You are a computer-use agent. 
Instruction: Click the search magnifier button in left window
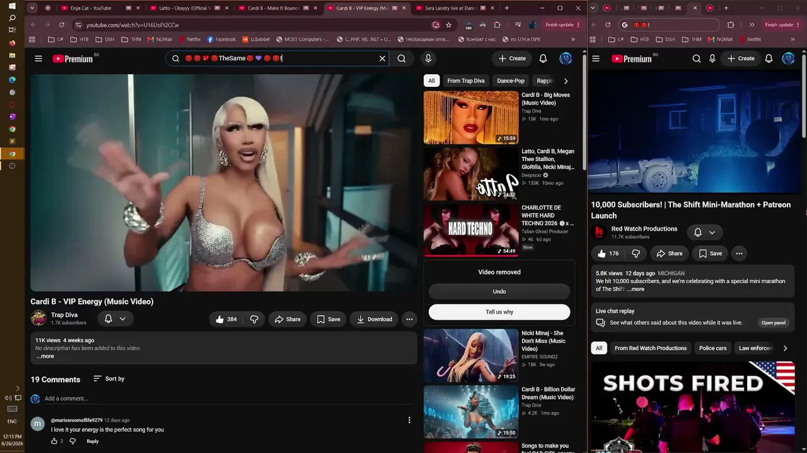[x=402, y=59]
